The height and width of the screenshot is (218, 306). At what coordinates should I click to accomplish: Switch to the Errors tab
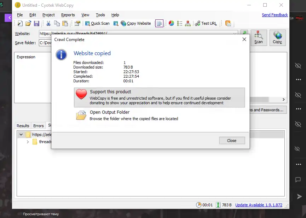[x=39, y=126]
